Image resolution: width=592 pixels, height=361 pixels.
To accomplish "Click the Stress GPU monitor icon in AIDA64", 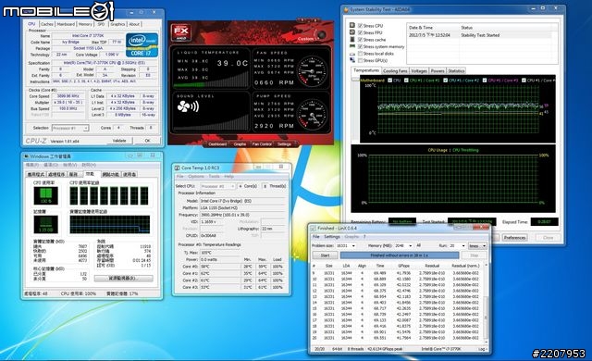I will 352,60.
